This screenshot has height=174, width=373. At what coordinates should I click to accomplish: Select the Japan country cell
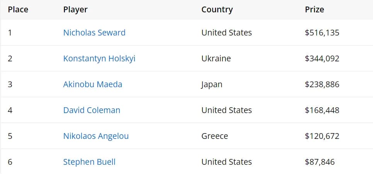212,84
